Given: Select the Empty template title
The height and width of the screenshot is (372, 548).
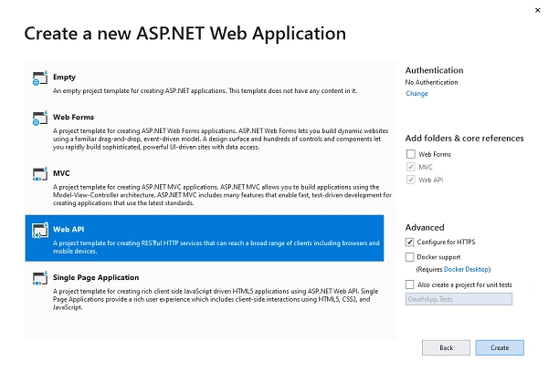Looking at the screenshot, I should (64, 77).
